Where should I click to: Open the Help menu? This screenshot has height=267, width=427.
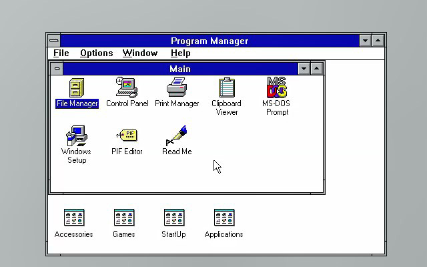[180, 53]
